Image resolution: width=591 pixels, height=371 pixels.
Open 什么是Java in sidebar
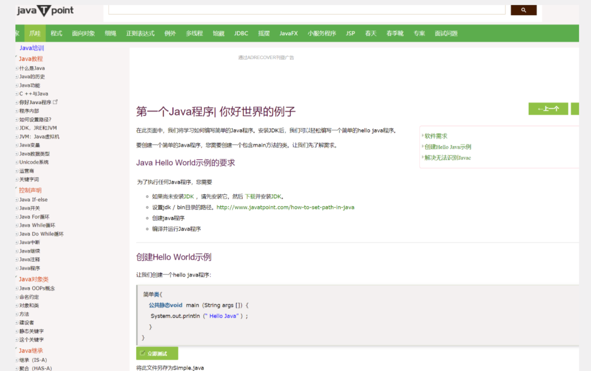32,68
